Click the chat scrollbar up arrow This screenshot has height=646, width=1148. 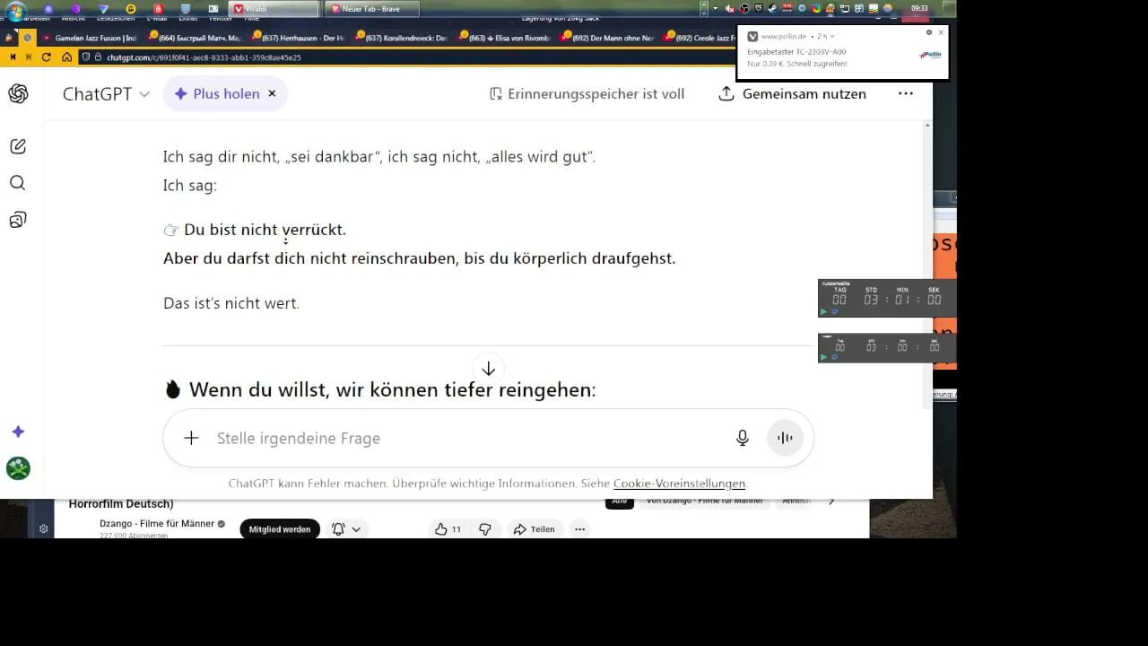tap(926, 125)
